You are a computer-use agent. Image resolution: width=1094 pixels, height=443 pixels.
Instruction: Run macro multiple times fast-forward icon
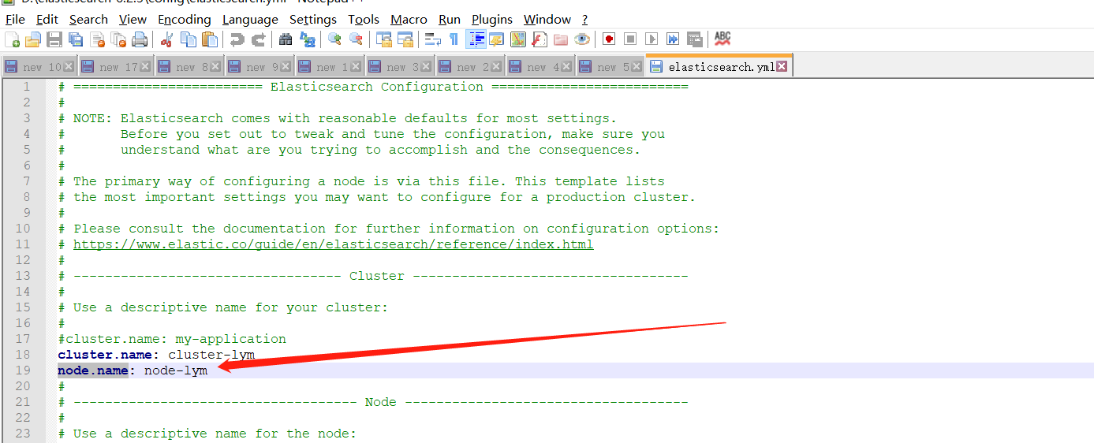(x=673, y=39)
